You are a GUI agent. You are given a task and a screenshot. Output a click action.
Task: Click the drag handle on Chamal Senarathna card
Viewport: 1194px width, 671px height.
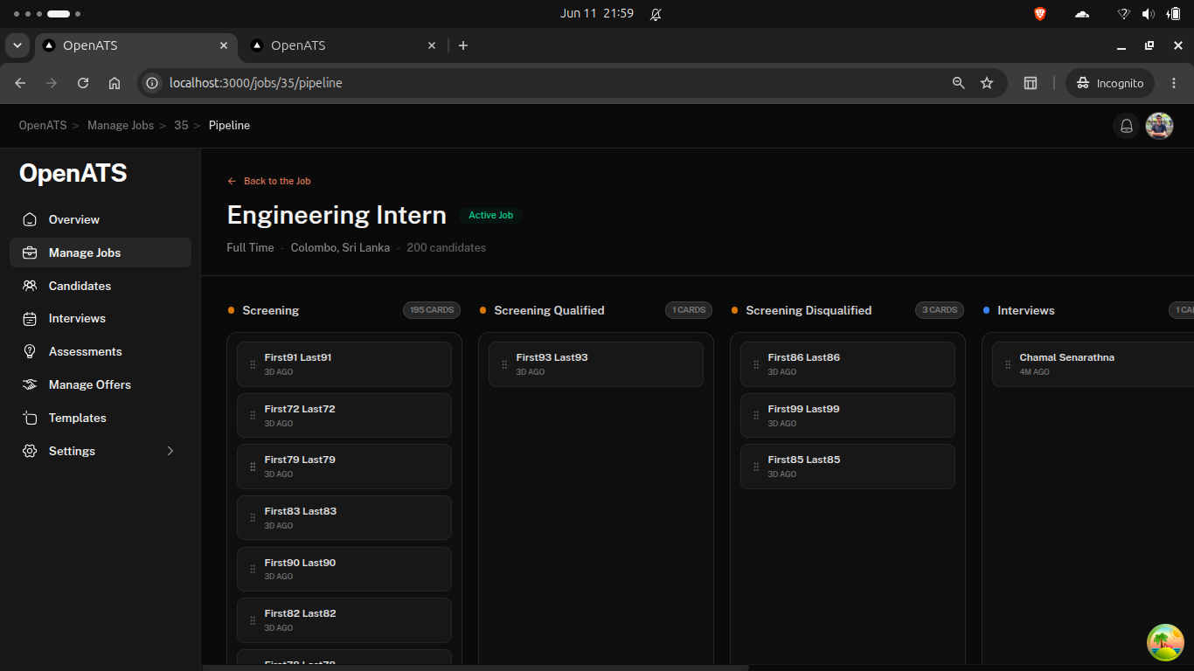[x=1009, y=364]
